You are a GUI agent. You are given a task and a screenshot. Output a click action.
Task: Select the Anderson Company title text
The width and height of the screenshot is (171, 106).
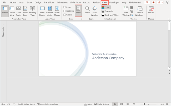[x=108, y=58]
